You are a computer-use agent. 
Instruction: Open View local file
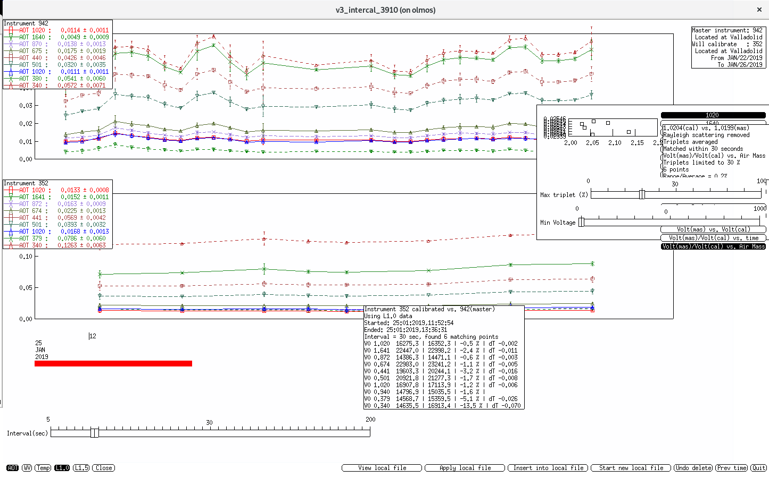coord(382,468)
